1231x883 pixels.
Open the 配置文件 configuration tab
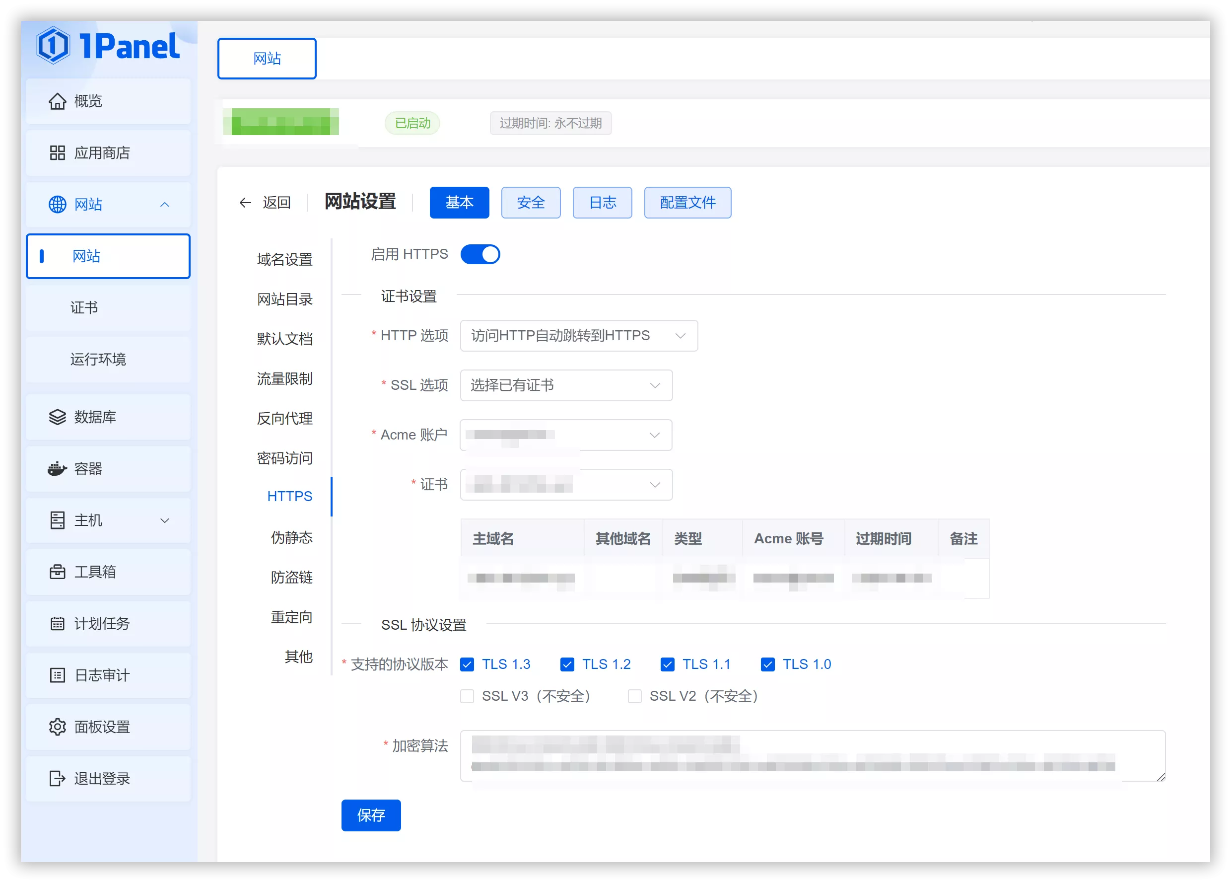click(x=687, y=203)
